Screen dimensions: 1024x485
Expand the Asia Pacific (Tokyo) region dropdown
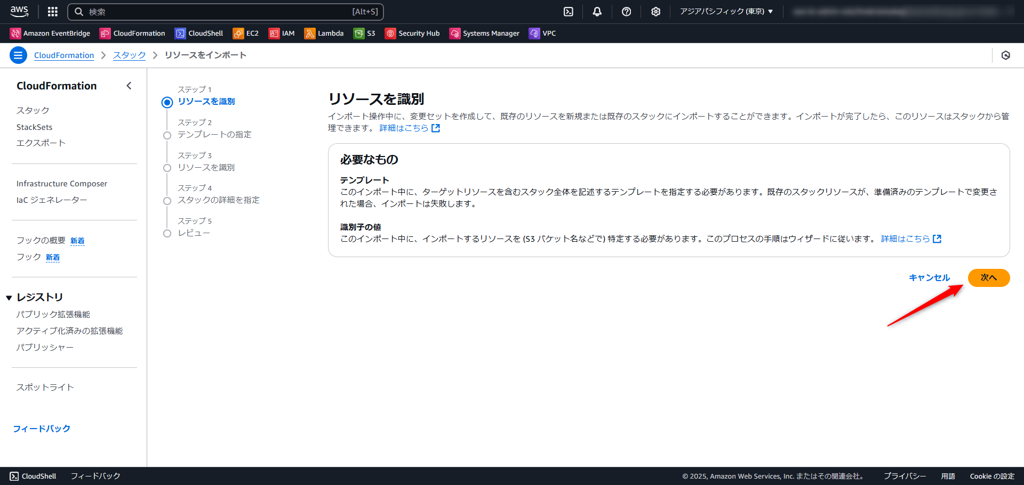[726, 11]
